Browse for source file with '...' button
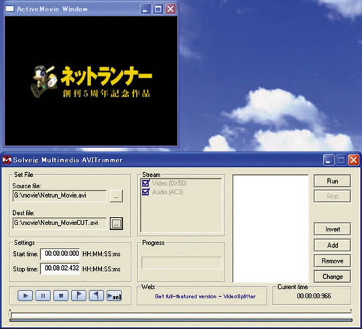 [116, 196]
